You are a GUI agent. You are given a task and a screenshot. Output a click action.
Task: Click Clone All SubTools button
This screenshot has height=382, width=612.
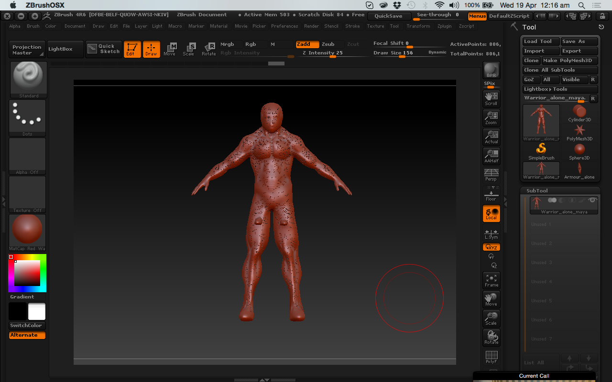point(560,70)
